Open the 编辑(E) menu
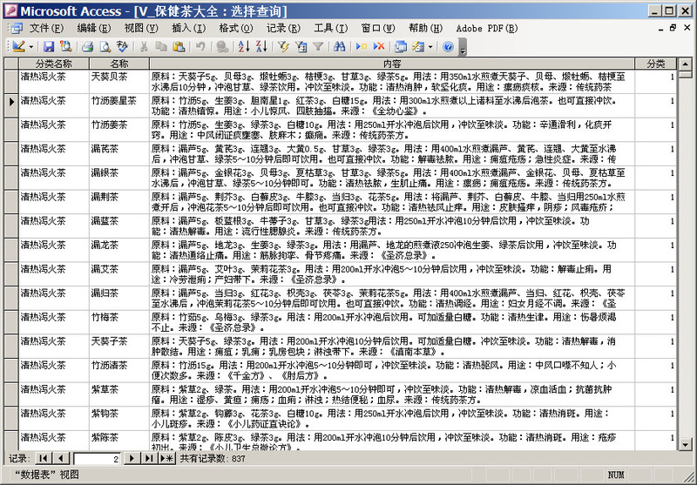697x485 pixels. [94, 29]
